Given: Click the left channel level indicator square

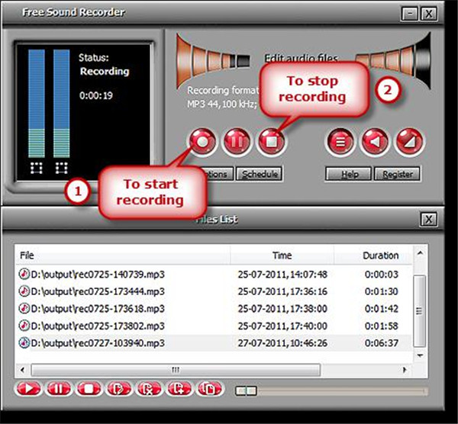Looking at the screenshot, I should (37, 168).
